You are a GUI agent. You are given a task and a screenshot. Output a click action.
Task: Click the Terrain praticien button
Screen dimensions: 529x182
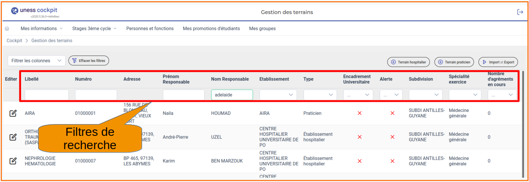pos(454,62)
